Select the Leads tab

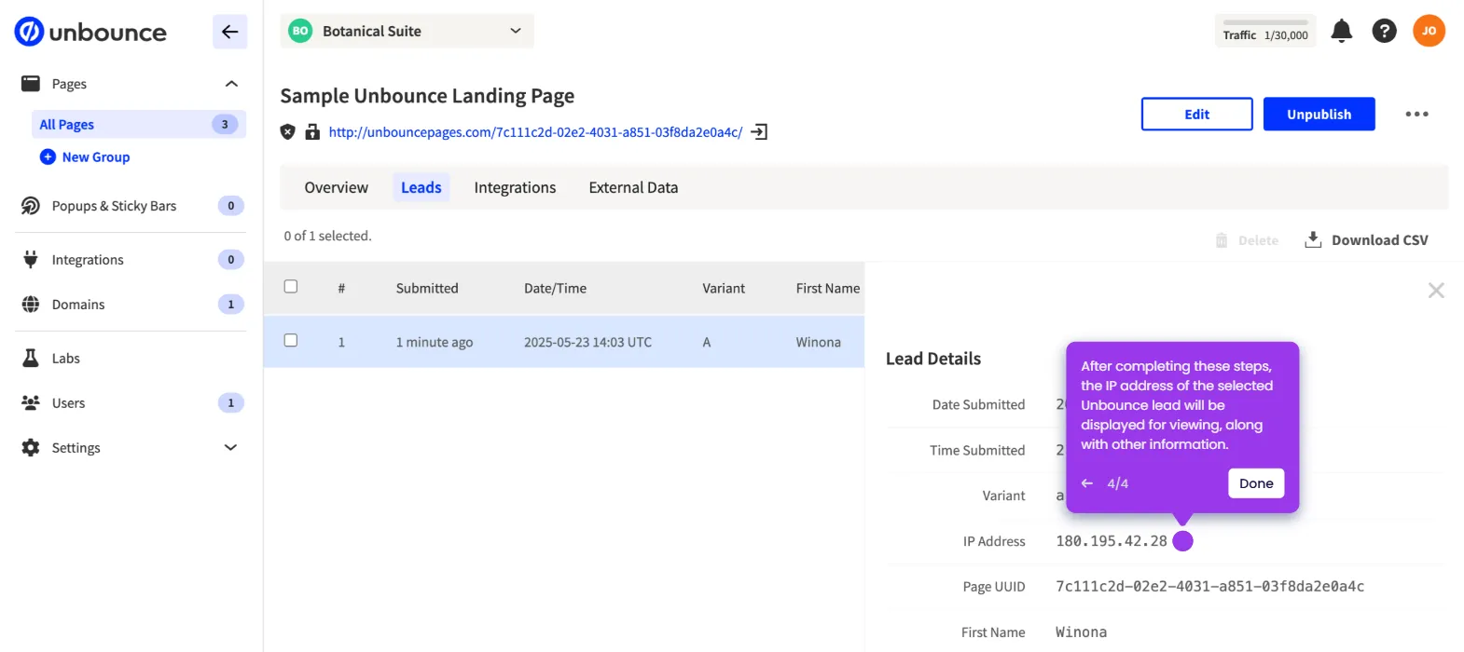(421, 187)
